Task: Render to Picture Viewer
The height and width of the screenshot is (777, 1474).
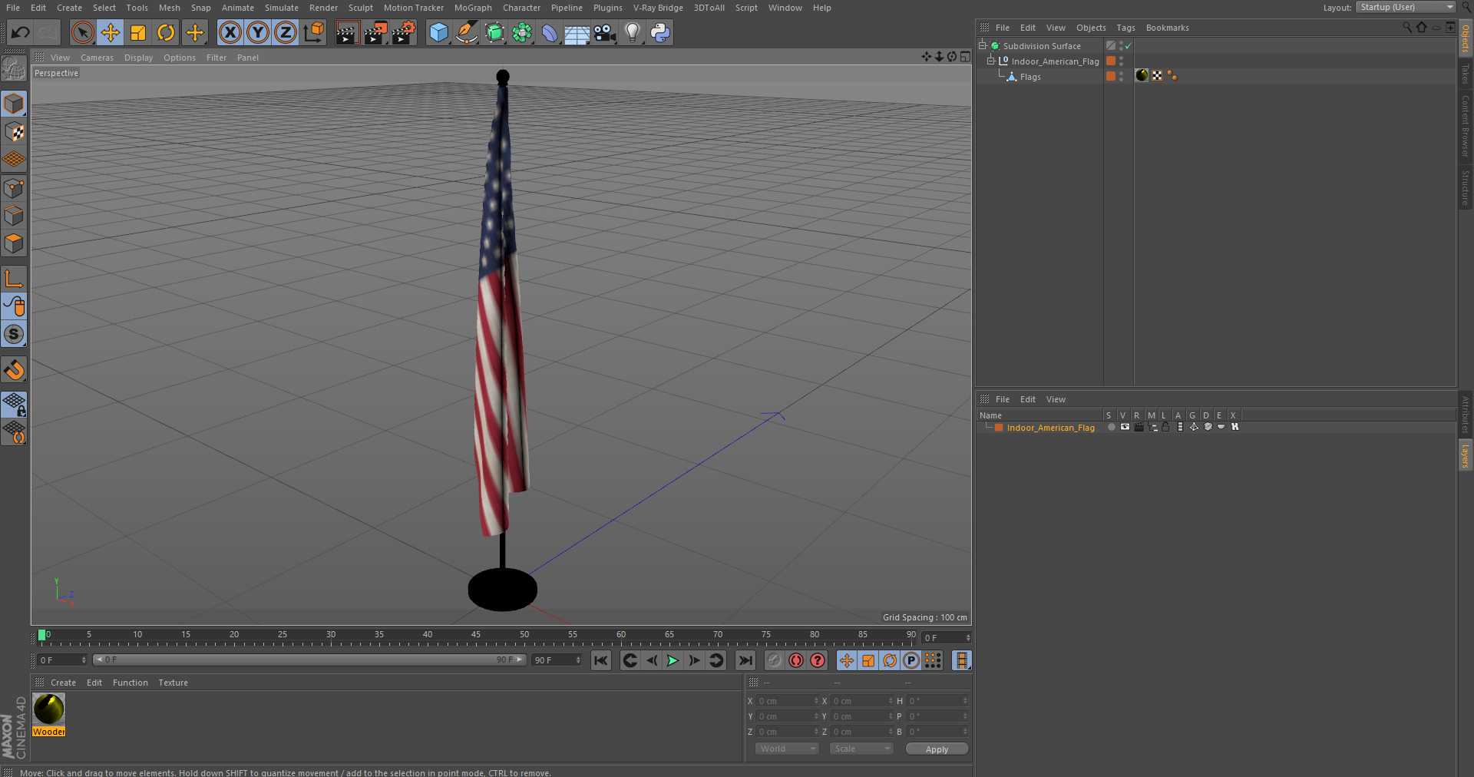Action: [375, 32]
